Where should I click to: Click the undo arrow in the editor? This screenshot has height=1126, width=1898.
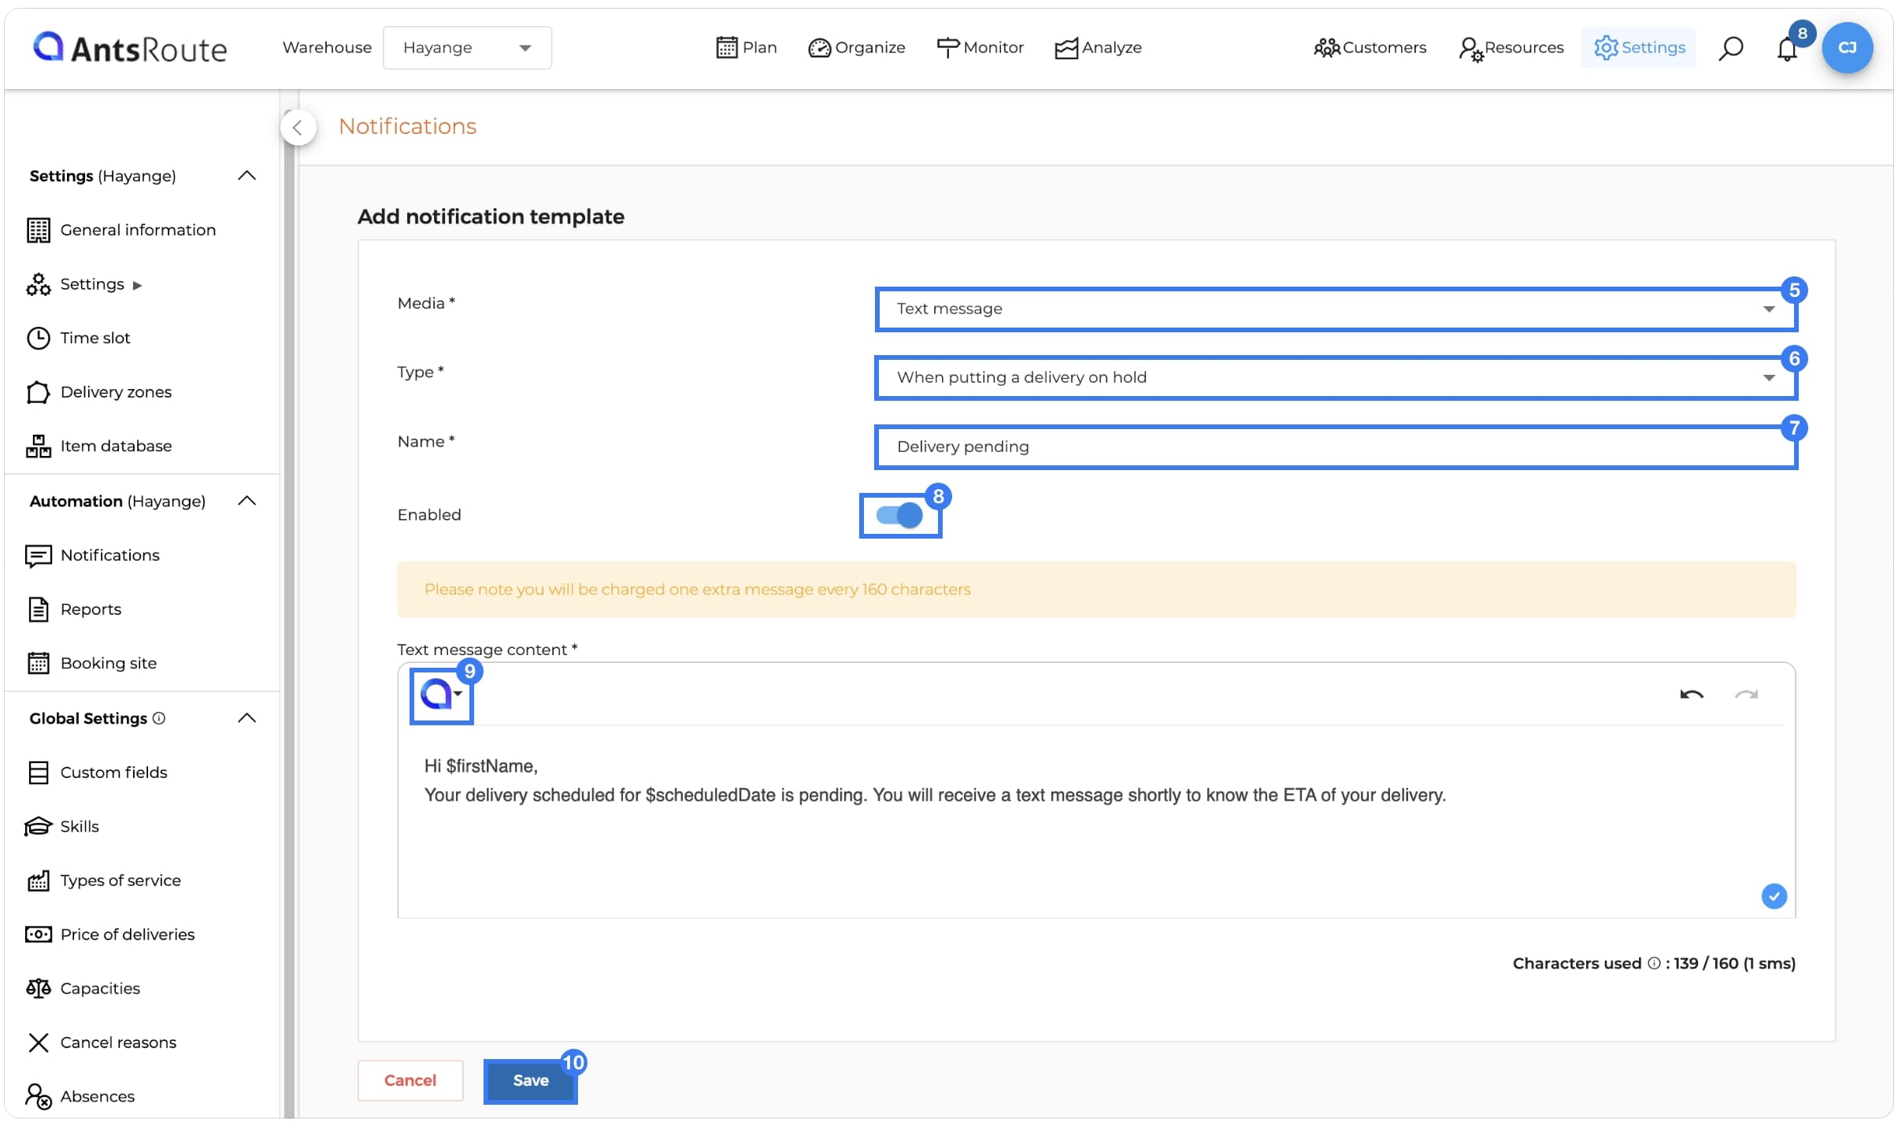[1691, 694]
